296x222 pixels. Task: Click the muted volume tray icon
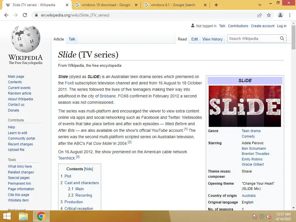[x=269, y=216]
